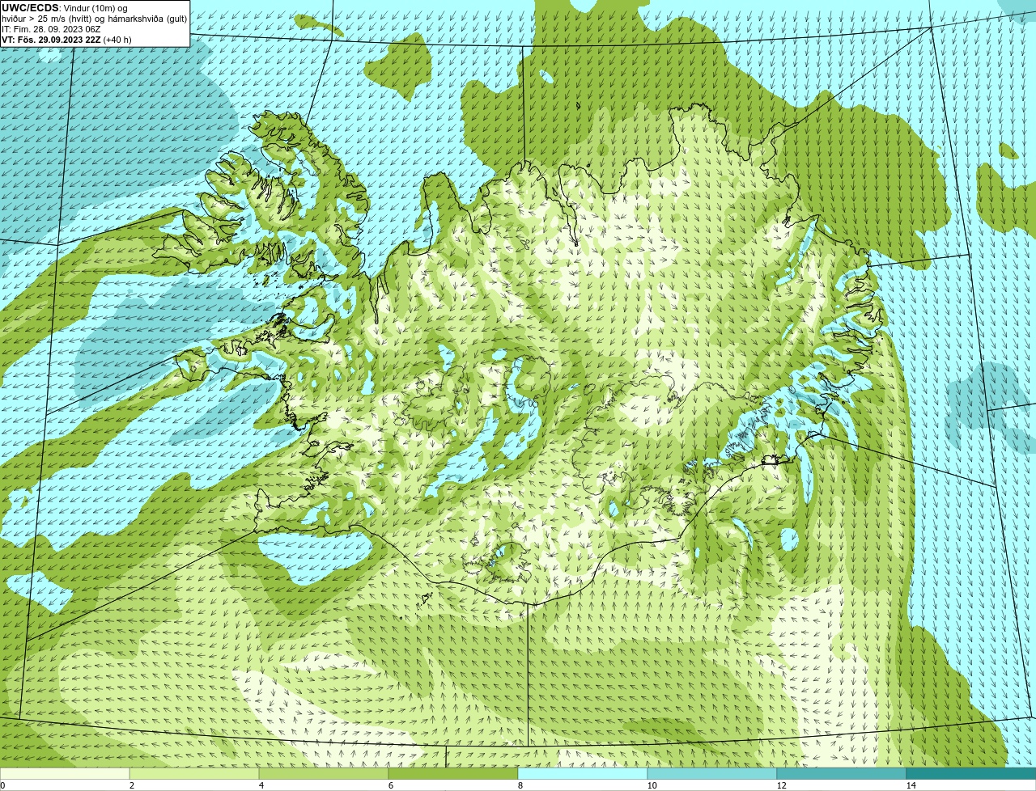
Task: Click the "IT: Fim. 28. 09. 2023 06Z" line
Action: [x=51, y=29]
